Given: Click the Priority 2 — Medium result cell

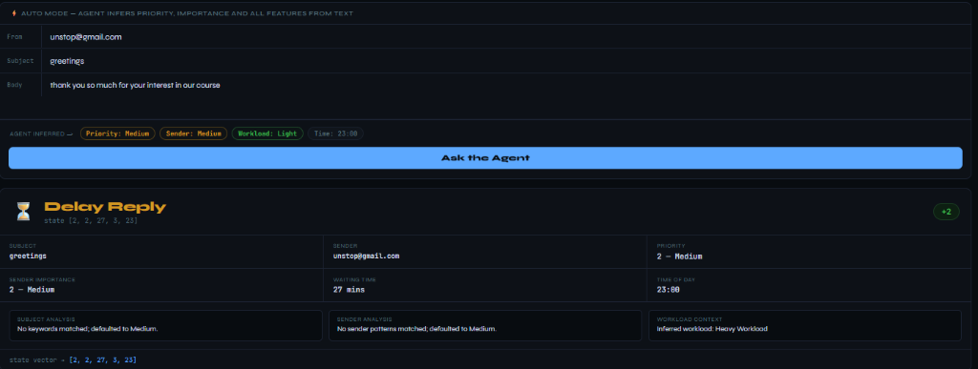Looking at the screenshot, I should tap(809, 252).
